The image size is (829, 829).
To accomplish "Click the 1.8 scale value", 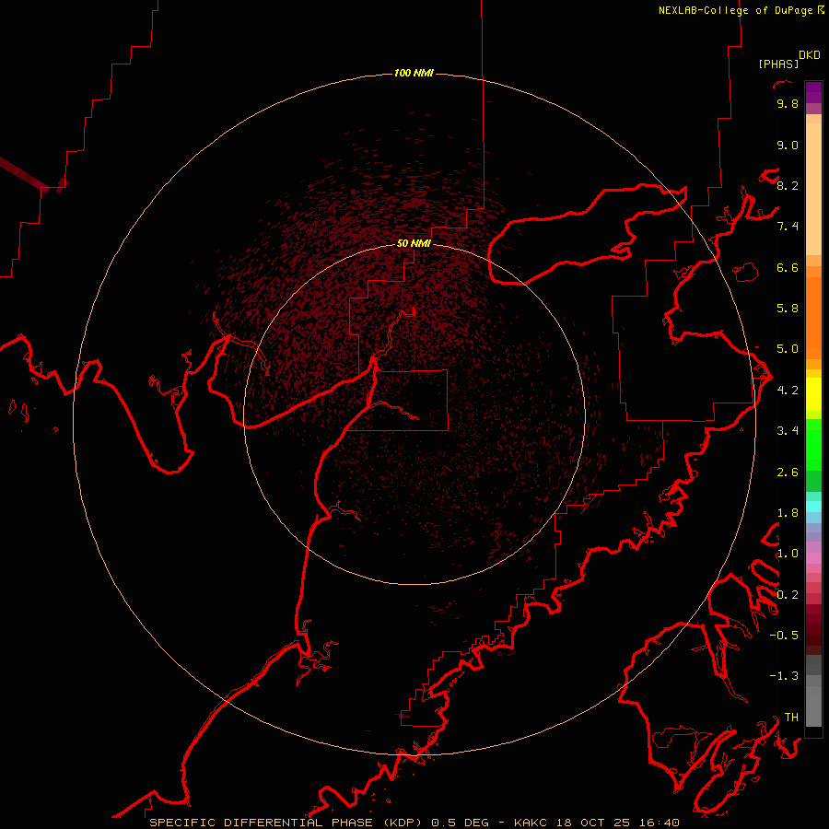I will (x=788, y=513).
